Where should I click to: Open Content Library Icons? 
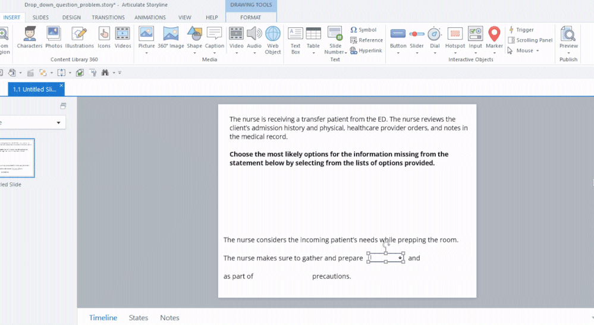pos(104,37)
